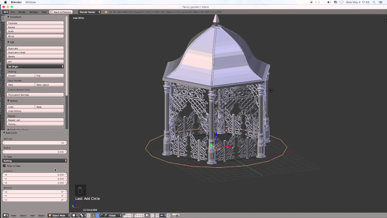Open the pivot point selector icon
Screen dimensions: 387x218
click(83, 215)
